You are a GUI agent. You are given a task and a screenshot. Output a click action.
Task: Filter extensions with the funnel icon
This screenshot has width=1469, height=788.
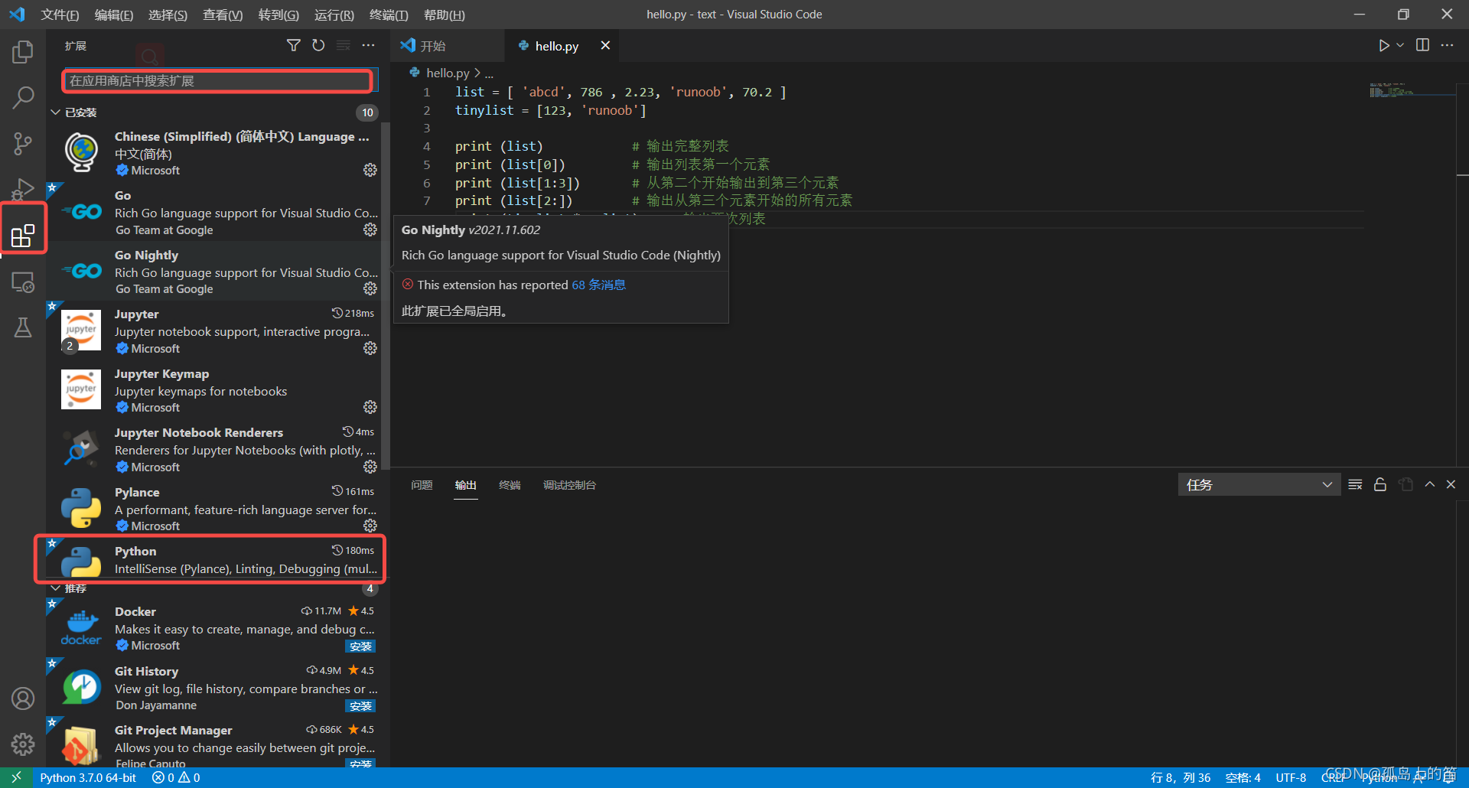pos(293,46)
